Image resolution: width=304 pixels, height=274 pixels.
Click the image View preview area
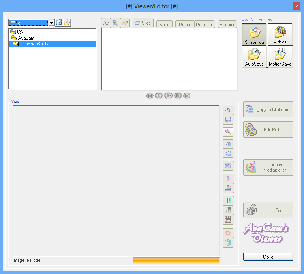pos(116,181)
